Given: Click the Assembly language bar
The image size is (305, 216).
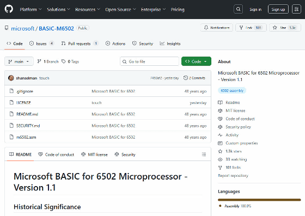Looking at the screenshot, I should (259, 200).
